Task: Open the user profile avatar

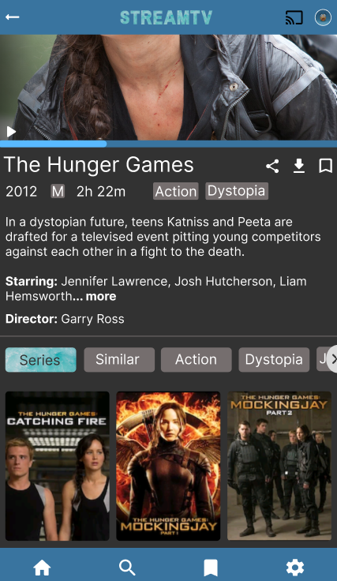Action: 323,17
